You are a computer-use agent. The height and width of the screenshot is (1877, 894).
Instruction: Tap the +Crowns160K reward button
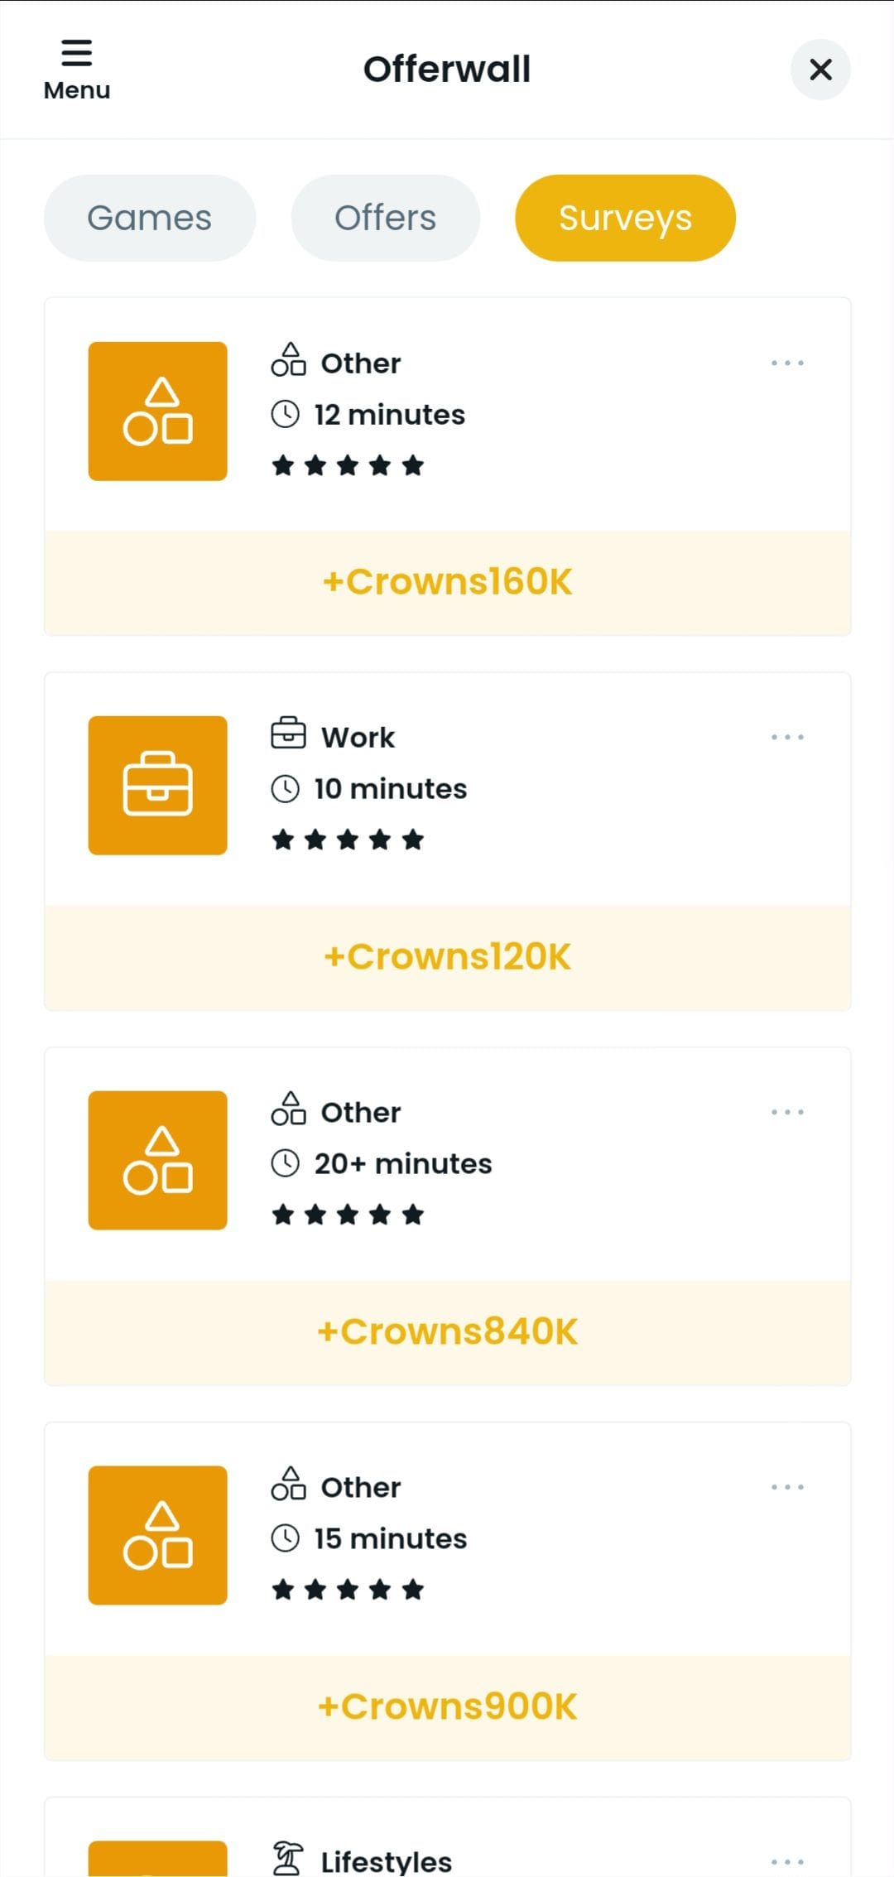click(x=448, y=583)
